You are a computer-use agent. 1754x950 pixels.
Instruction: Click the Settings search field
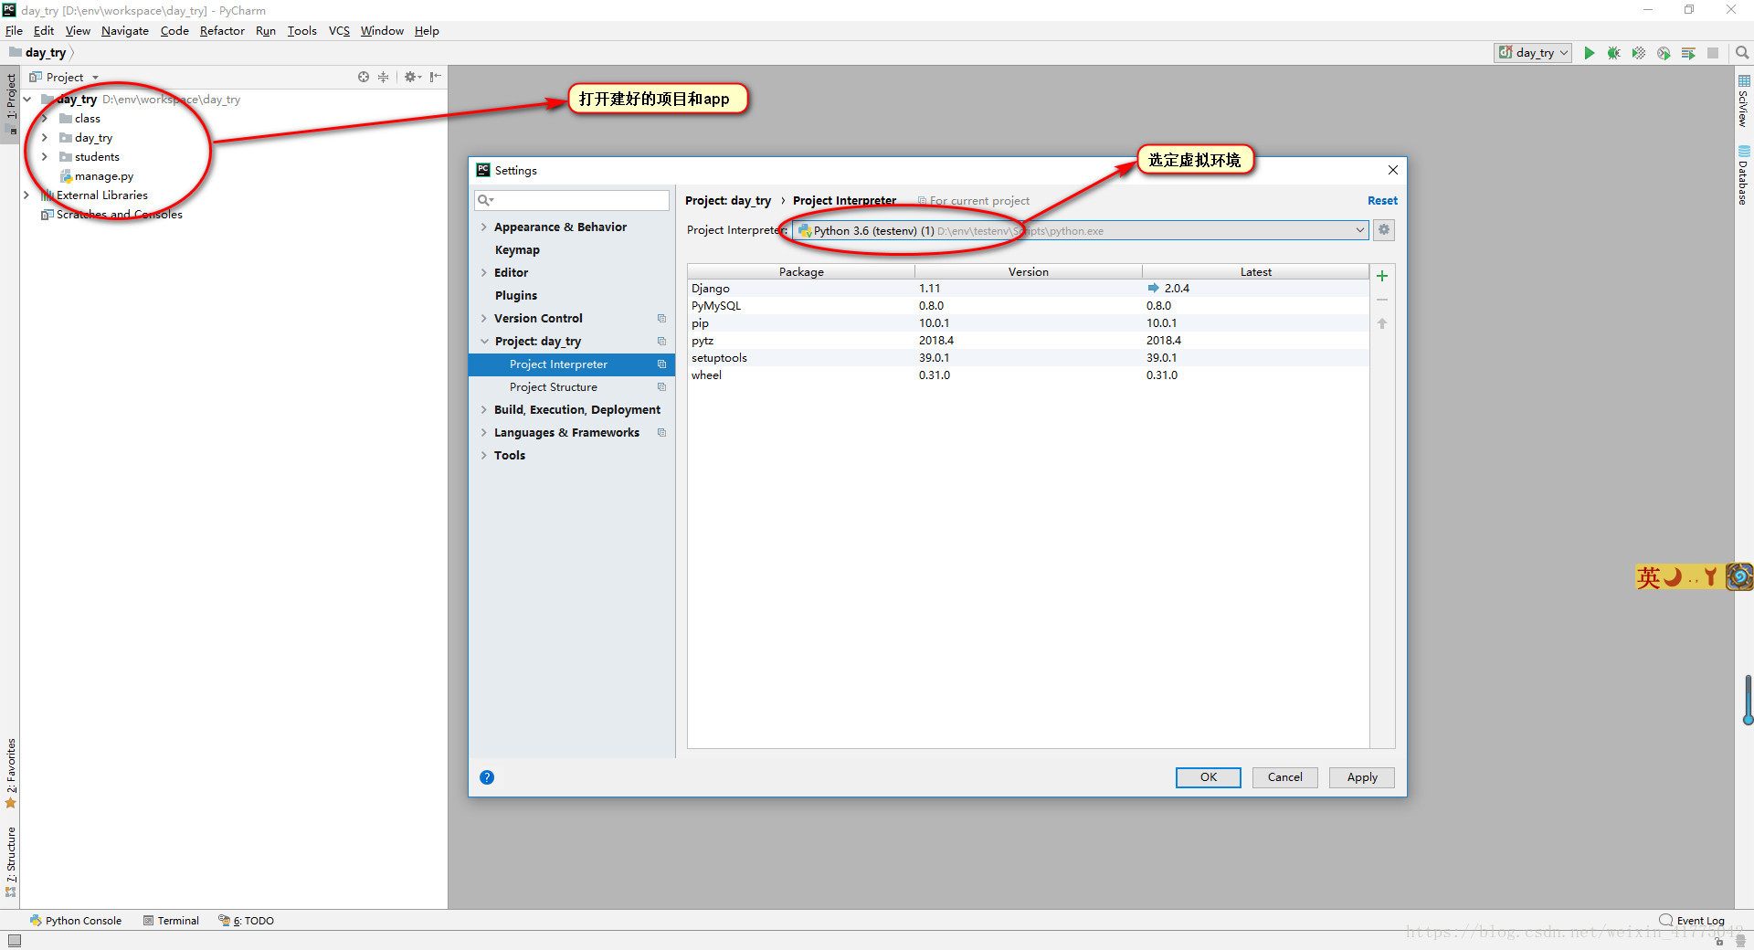tap(572, 200)
